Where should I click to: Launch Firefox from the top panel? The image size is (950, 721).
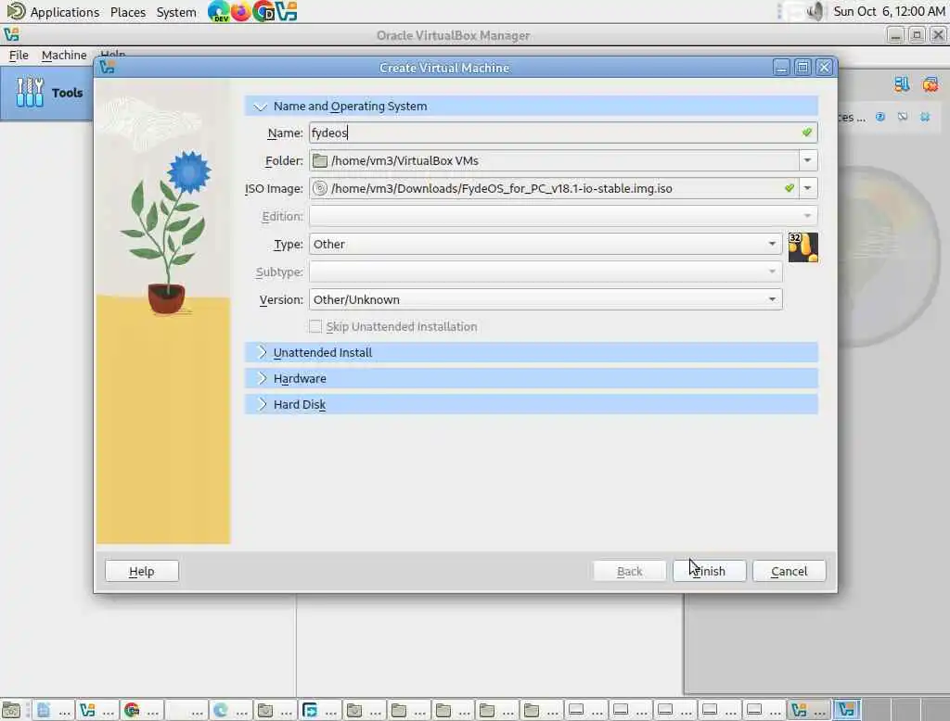tap(240, 11)
